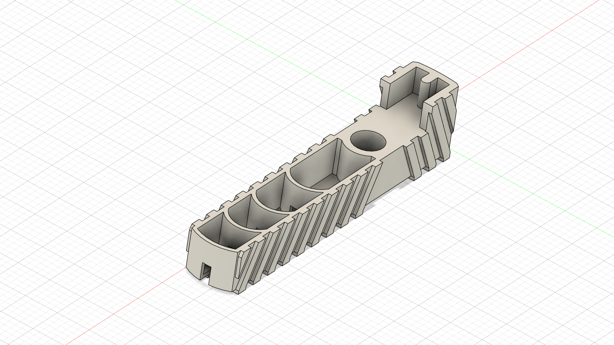The image size is (614, 345).
Task: Select the pocket cavity nearest the notched front end
Action: [229, 232]
